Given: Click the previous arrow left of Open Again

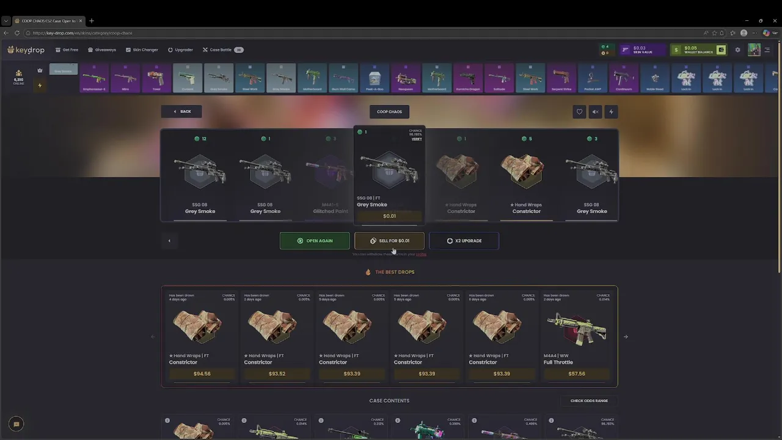Looking at the screenshot, I should pos(169,241).
